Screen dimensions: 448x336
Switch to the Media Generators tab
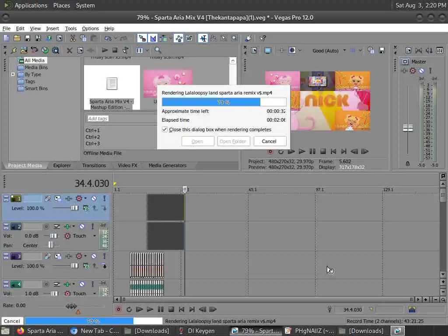(x=168, y=165)
